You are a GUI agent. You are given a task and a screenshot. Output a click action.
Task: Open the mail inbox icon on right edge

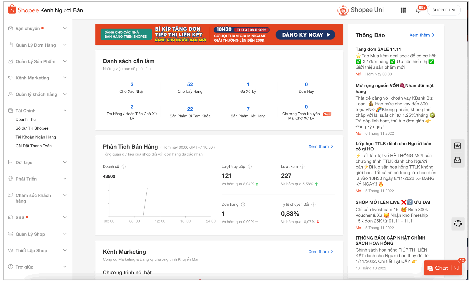pos(457,160)
